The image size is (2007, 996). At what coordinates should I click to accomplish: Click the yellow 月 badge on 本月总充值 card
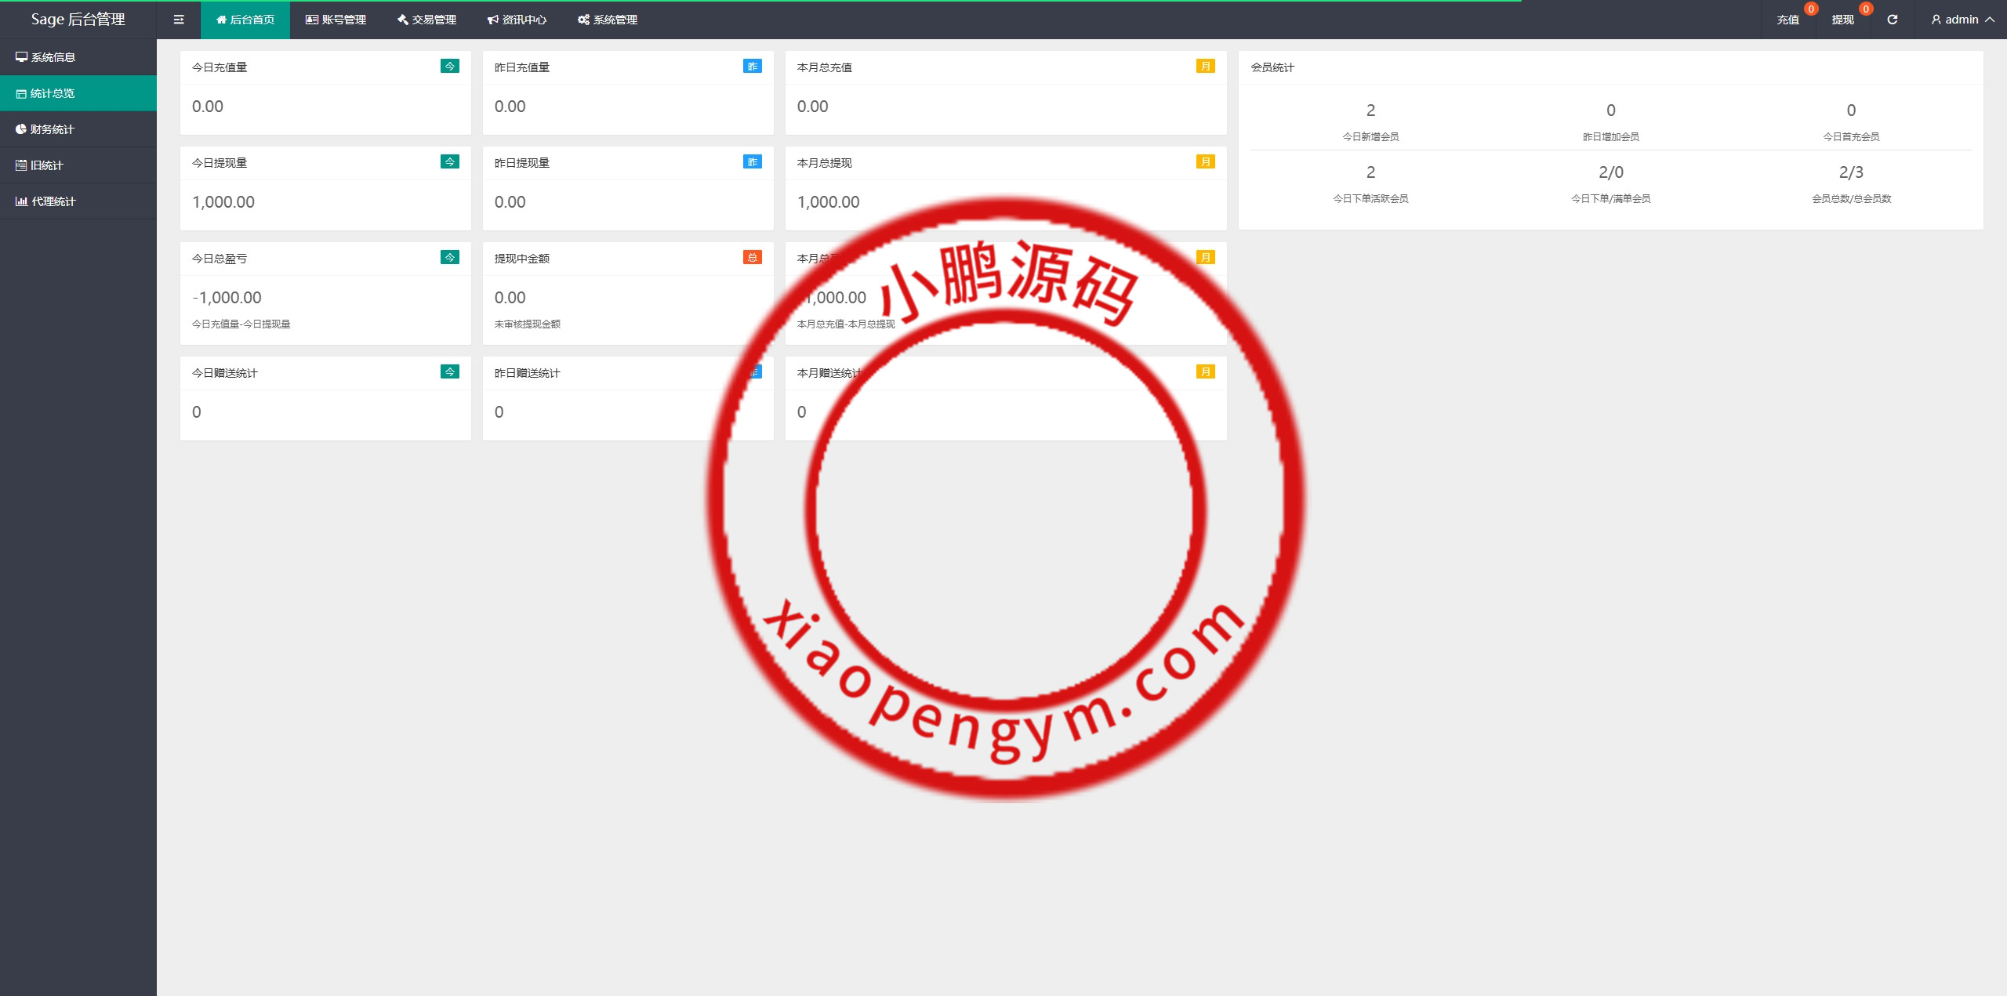(1205, 67)
